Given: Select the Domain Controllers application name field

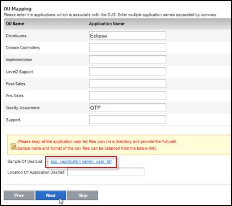Looking at the screenshot, I should (x=127, y=47).
